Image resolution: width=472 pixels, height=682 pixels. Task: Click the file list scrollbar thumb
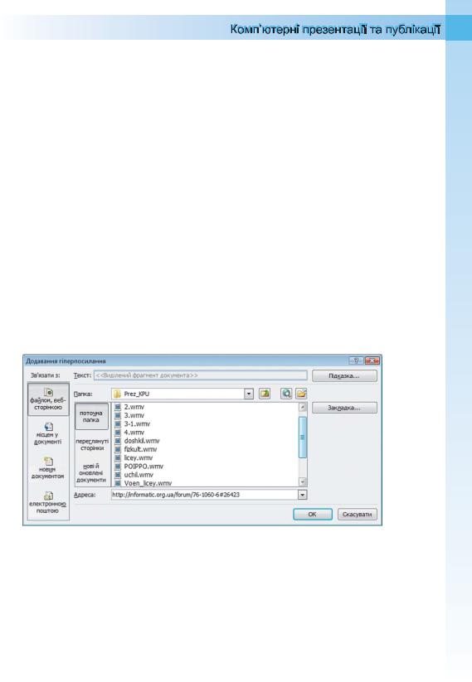303,437
